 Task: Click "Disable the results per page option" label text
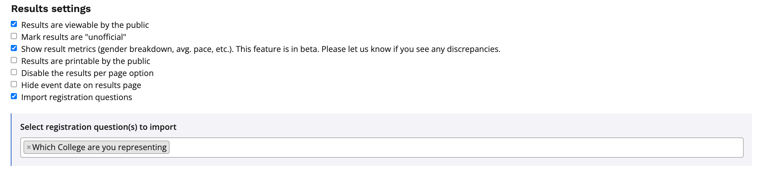[x=87, y=73]
